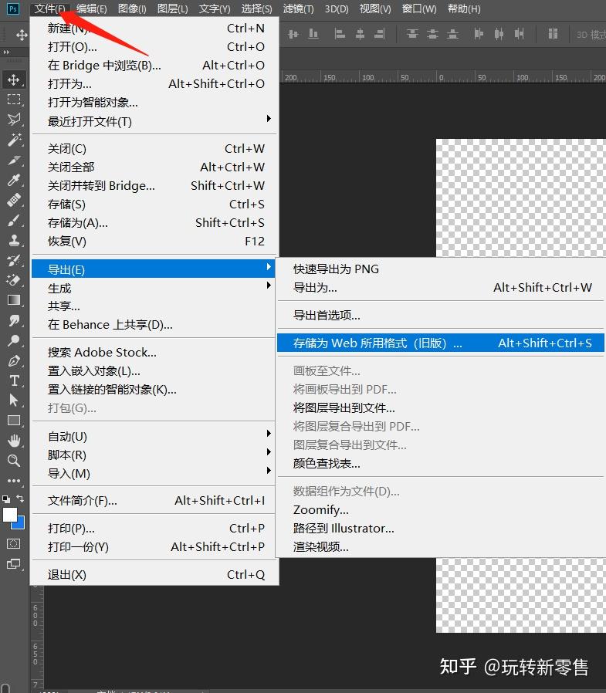The height and width of the screenshot is (693, 606).
Task: Select the Healing Brush bandage tool
Action: [x=14, y=200]
